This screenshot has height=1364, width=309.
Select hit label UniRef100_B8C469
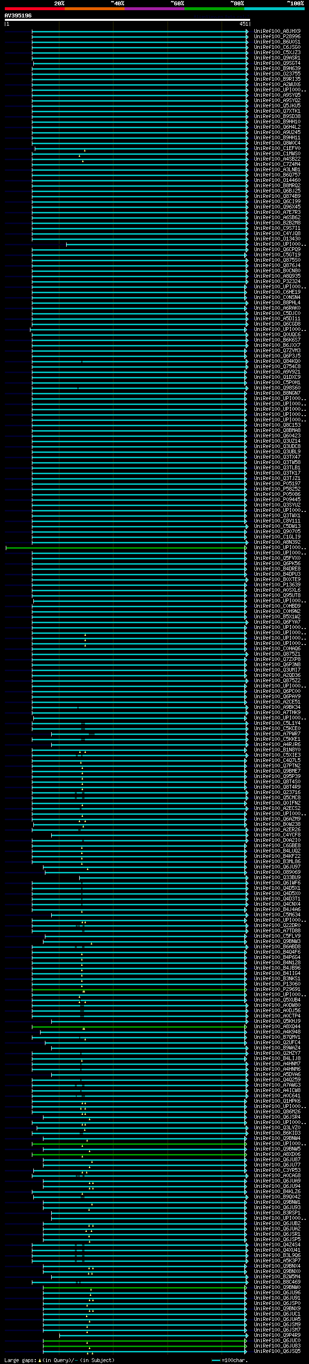click(x=277, y=1282)
